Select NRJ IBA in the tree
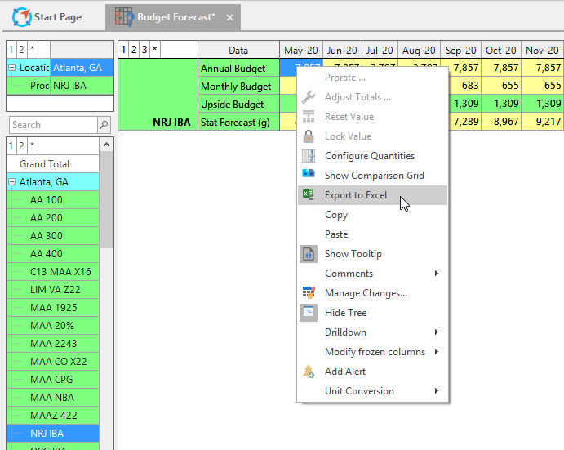The width and height of the screenshot is (564, 450). pyautogui.click(x=52, y=434)
